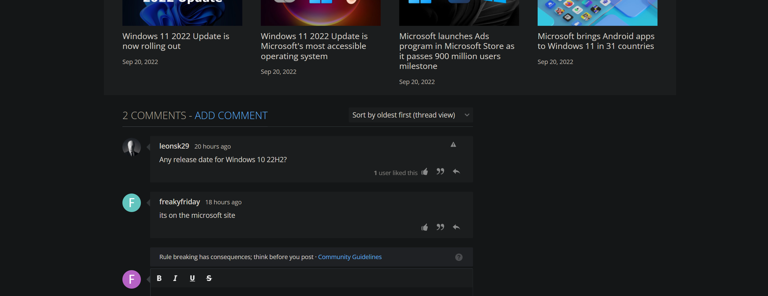Screen dimensions: 768x296
Task: Like leonsk29's comment with the thumbs up
Action: (x=425, y=172)
